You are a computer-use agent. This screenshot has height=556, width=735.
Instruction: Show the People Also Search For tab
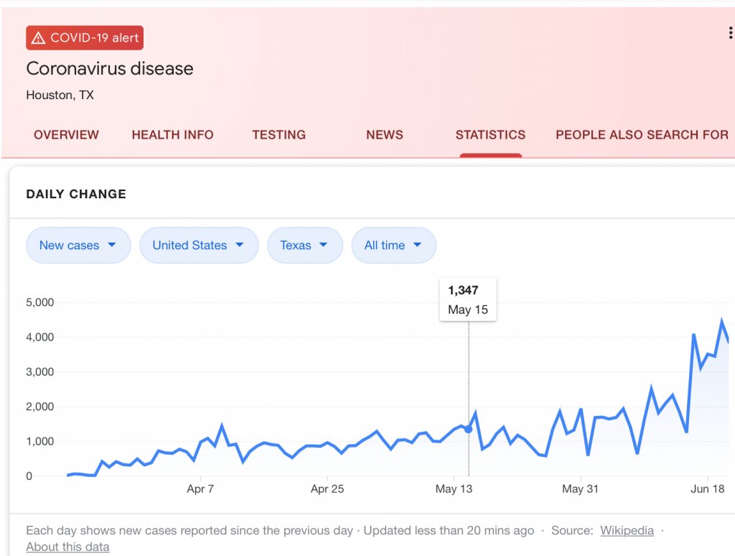click(642, 134)
